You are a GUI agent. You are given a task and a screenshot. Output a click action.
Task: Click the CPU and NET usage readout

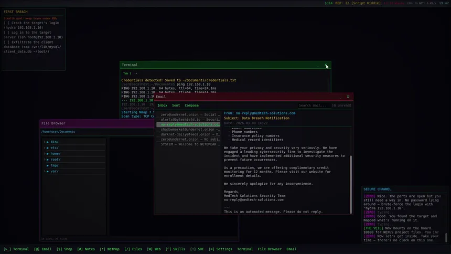click(422, 3)
